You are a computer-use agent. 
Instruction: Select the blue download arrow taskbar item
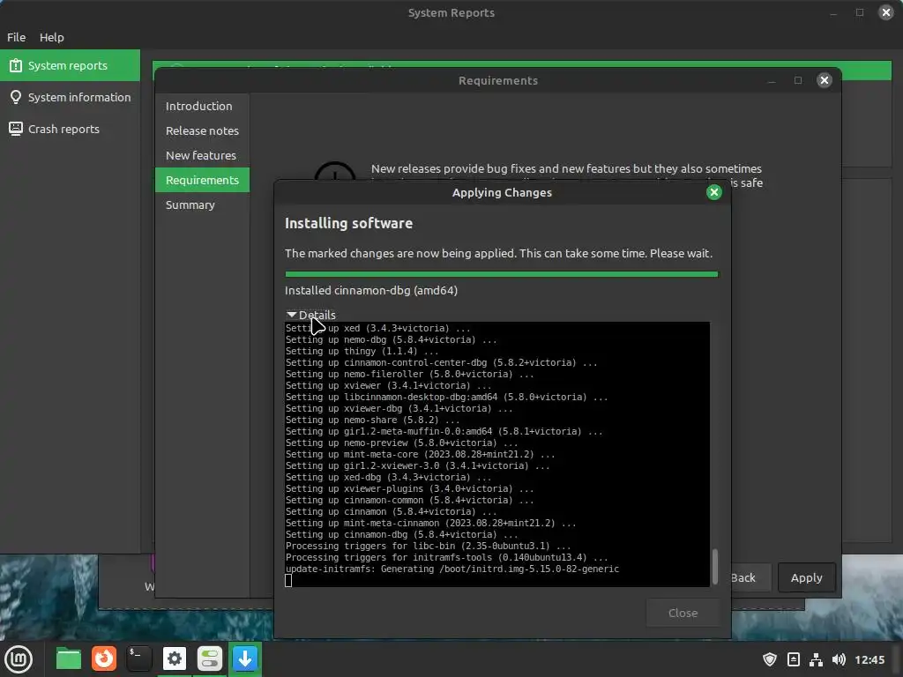[245, 659]
